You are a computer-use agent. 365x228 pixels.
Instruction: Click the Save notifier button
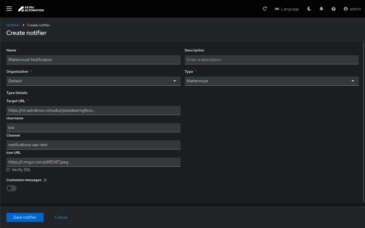(x=25, y=217)
